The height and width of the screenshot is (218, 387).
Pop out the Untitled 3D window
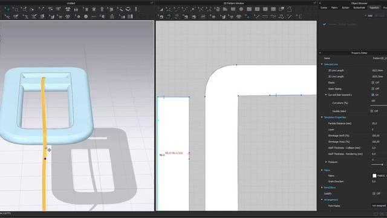(152, 3)
